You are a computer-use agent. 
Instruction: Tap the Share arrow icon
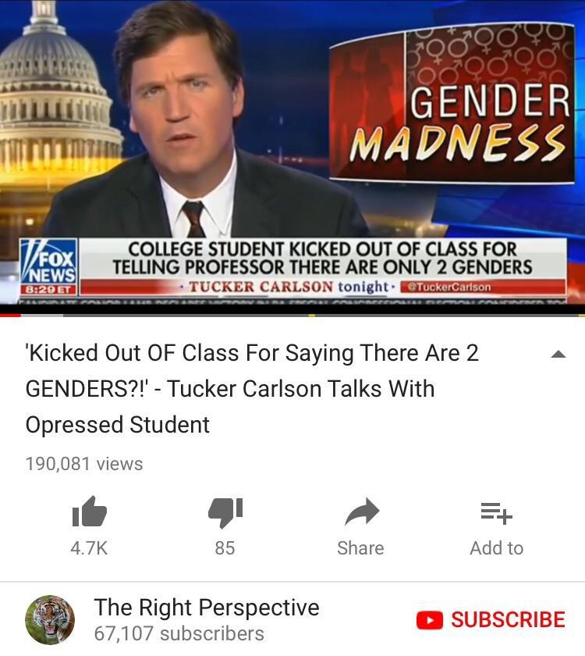(362, 512)
